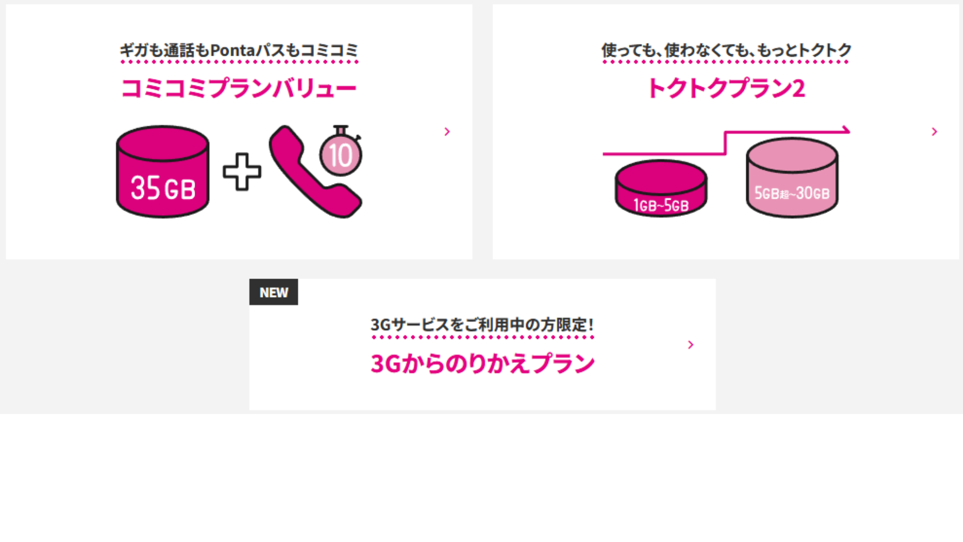Open 3Gからのりかえプラン via its chevron

click(x=691, y=345)
